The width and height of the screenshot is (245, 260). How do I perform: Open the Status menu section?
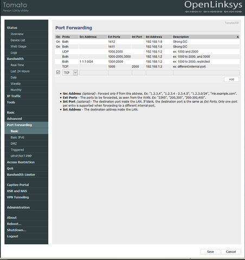(12, 28)
